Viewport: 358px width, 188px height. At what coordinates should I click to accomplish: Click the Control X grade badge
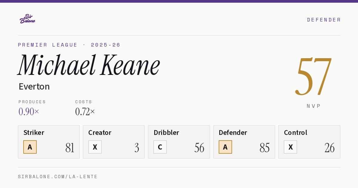pos(290,147)
